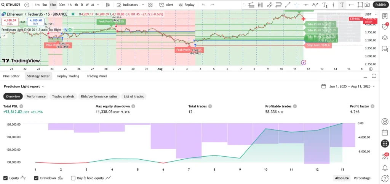Open chats speech bubble icon
The image size is (390, 184).
pyautogui.click(x=385, y=49)
